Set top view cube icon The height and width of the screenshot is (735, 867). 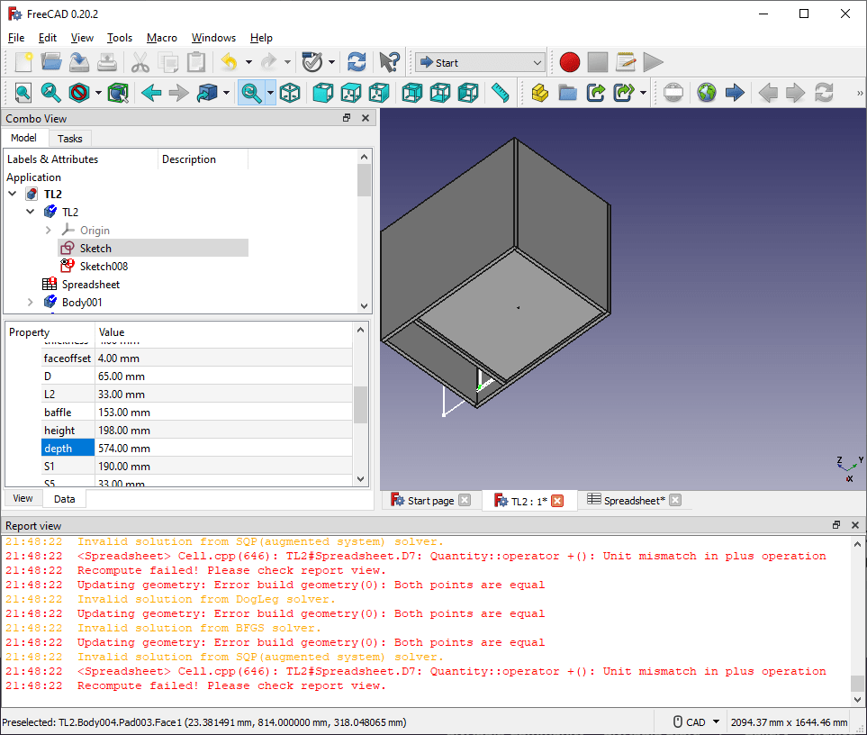coord(351,93)
